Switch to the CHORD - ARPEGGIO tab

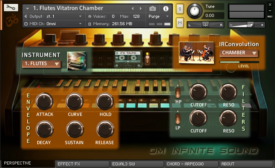(x=192, y=164)
